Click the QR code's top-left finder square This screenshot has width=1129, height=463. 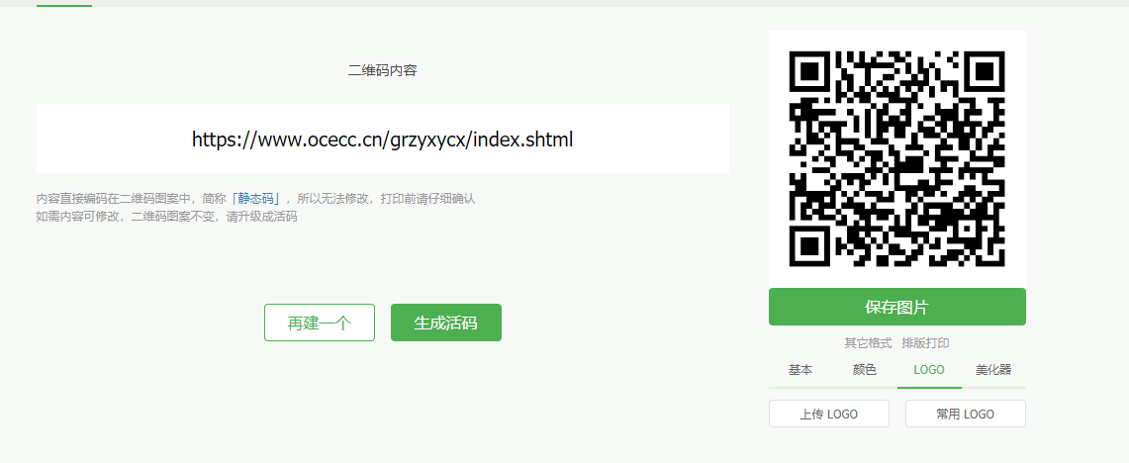[x=810, y=72]
